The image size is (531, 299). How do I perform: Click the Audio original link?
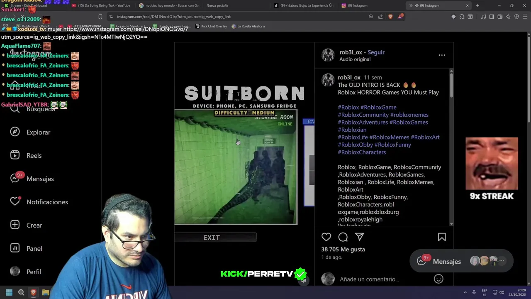pyautogui.click(x=355, y=59)
